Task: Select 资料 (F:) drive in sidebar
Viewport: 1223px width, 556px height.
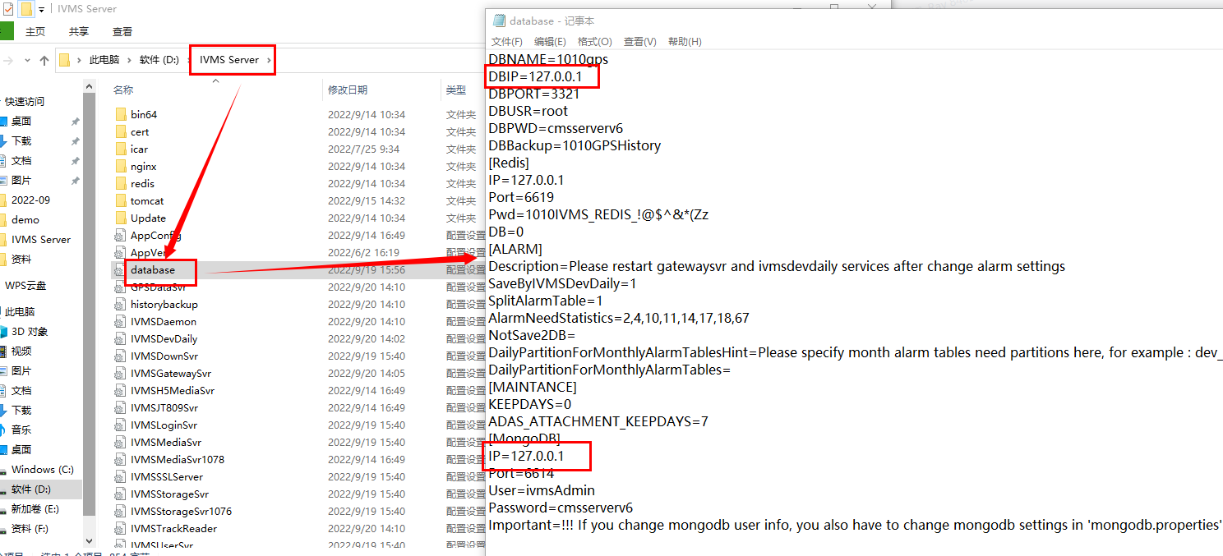Action: 30,529
